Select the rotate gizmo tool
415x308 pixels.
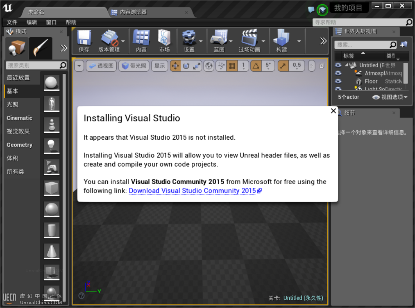pyautogui.click(x=186, y=66)
